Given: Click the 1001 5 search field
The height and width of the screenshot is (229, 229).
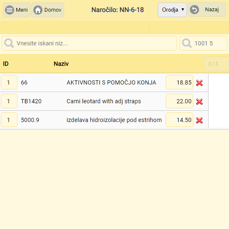Looking at the screenshot, I should 203,43.
